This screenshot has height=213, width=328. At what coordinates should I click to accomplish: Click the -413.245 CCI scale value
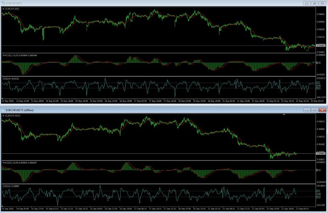pos(321,205)
